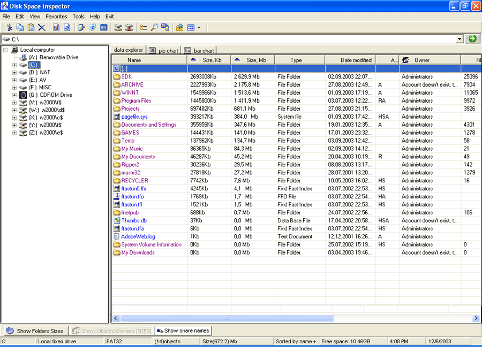The width and height of the screenshot is (482, 347).
Task: Click Show Objects Owners (NTFS) button
Action: point(112,331)
